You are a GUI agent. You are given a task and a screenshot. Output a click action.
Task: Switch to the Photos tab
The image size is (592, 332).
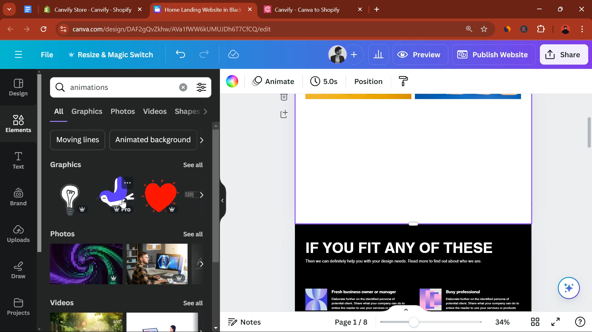(123, 111)
